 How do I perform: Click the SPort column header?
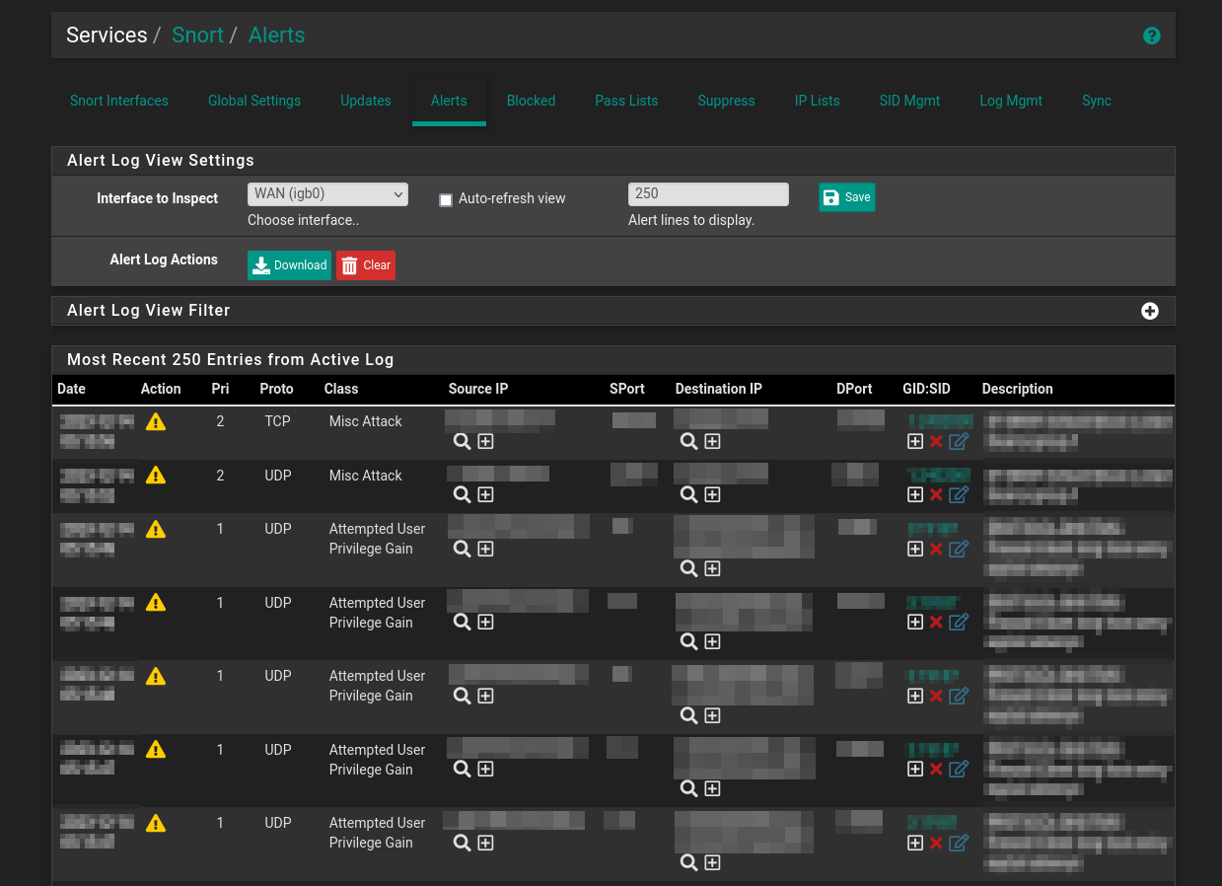[x=627, y=389]
